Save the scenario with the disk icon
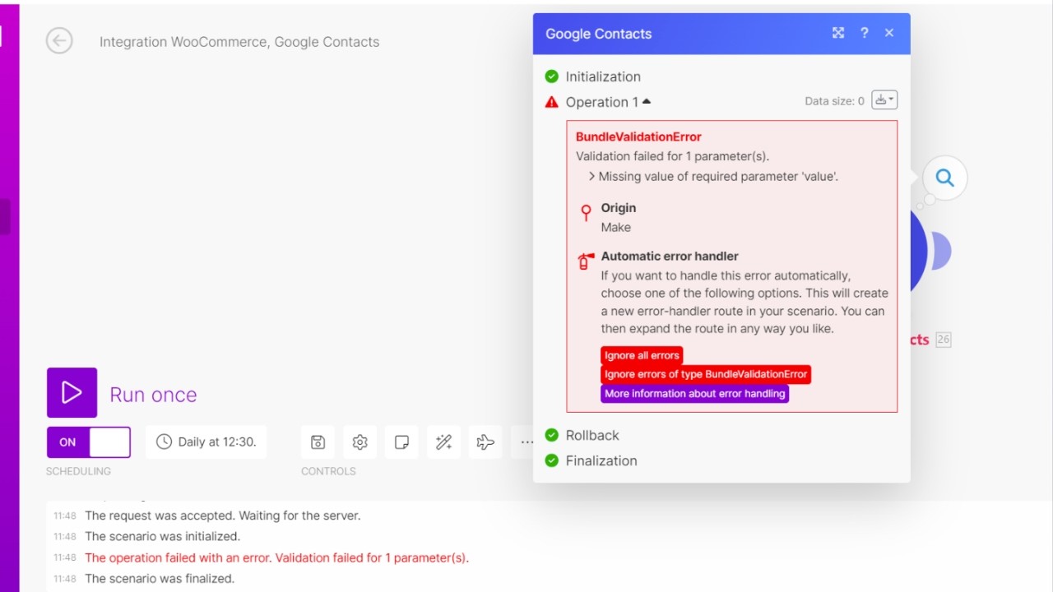 coord(318,442)
